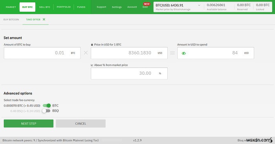
Task: Open the Portfolio section
Action: pyautogui.click(x=64, y=7)
